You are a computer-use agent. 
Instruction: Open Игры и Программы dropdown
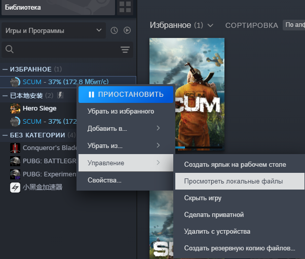point(54,30)
